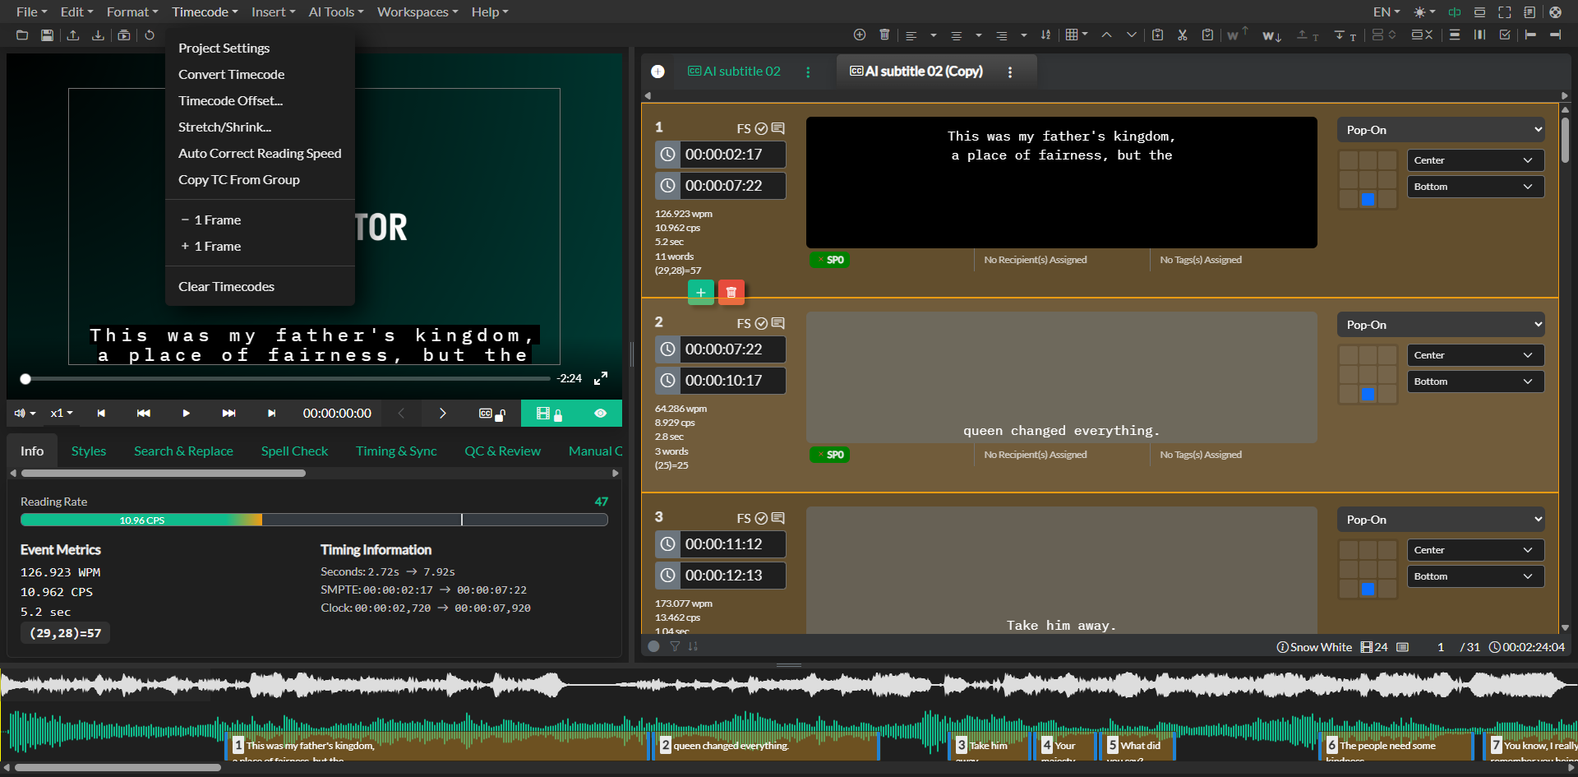The height and width of the screenshot is (777, 1578).
Task: Toggle the SPO tag on event 2
Action: point(829,455)
